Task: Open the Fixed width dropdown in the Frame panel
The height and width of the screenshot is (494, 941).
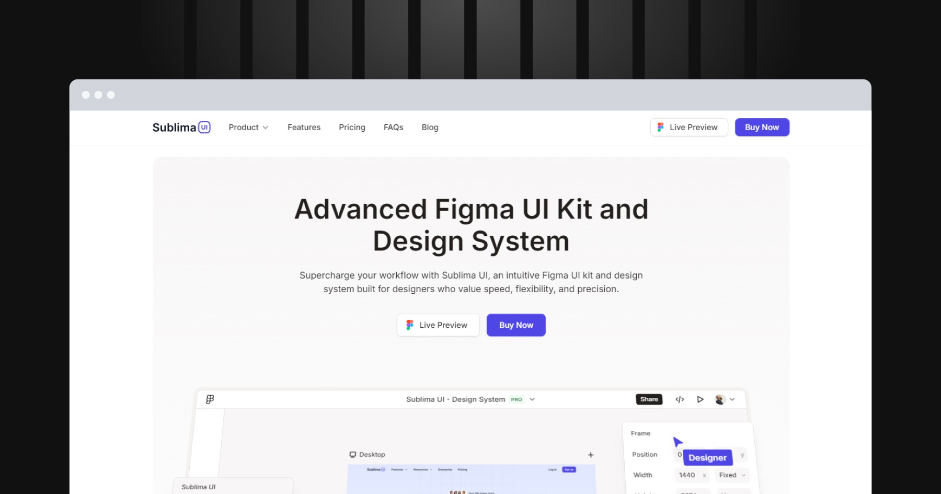Action: click(731, 475)
